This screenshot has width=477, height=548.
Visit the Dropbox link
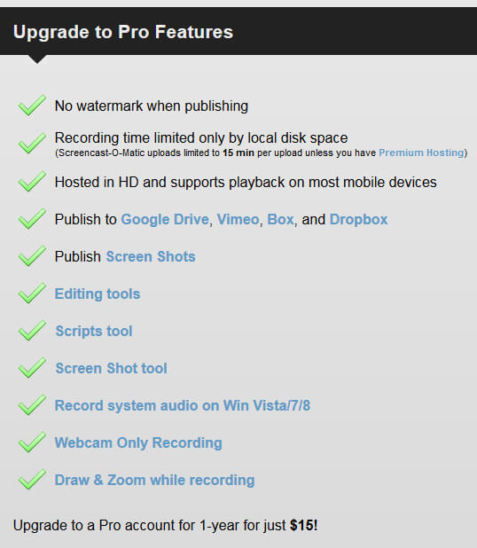click(358, 220)
